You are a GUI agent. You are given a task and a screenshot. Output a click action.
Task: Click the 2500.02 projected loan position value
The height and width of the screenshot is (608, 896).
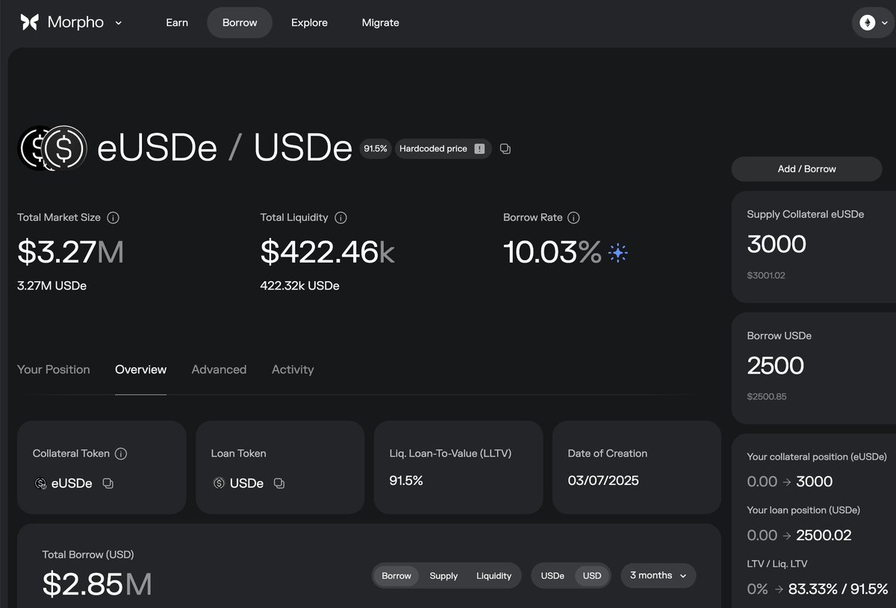pos(824,535)
